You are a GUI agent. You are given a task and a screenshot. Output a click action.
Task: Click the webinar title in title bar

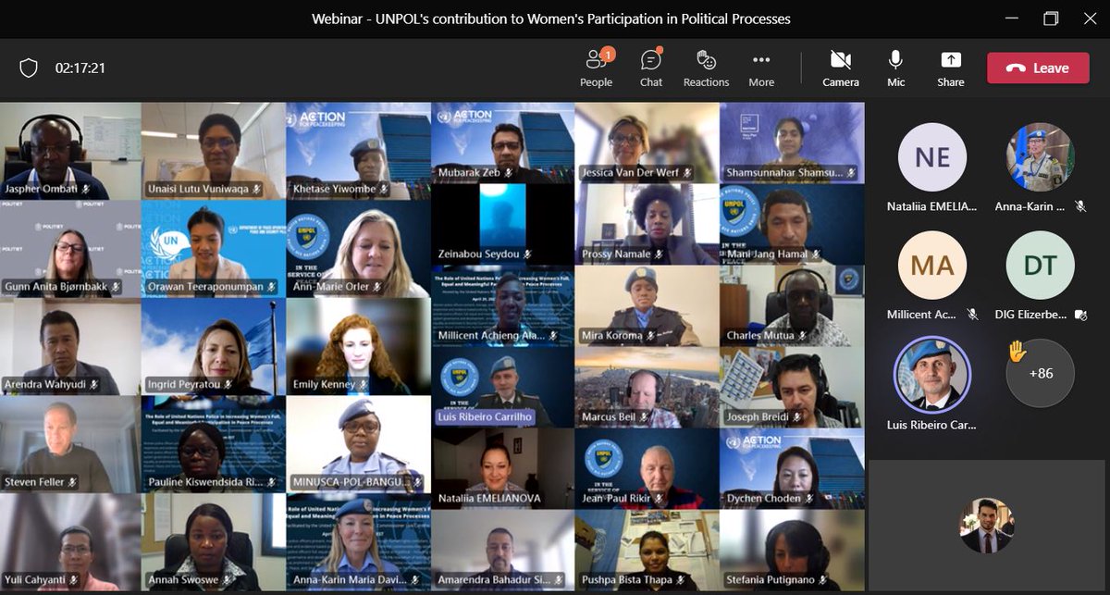coord(551,18)
